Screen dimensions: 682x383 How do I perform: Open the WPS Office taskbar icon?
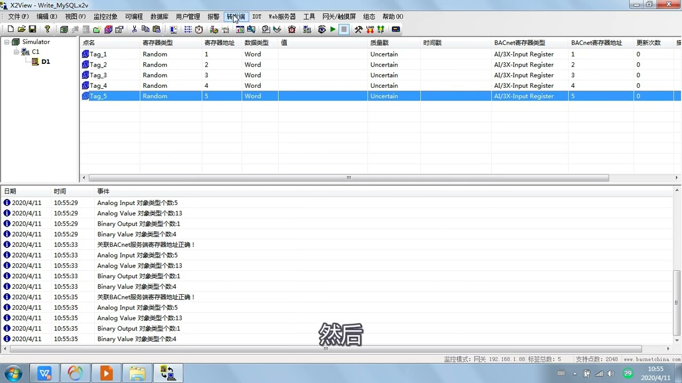coord(45,373)
